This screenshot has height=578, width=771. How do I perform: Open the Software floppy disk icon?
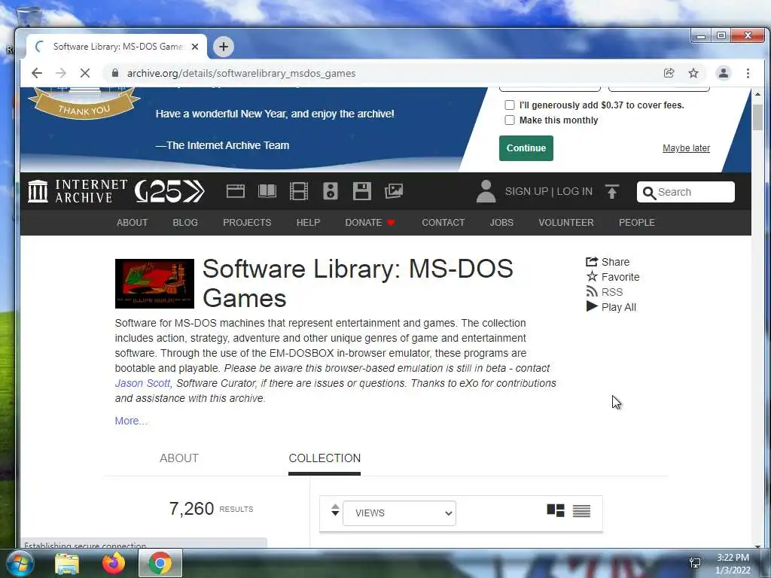362,191
